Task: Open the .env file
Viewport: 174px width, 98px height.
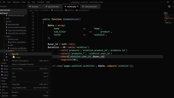Action: point(3,90)
